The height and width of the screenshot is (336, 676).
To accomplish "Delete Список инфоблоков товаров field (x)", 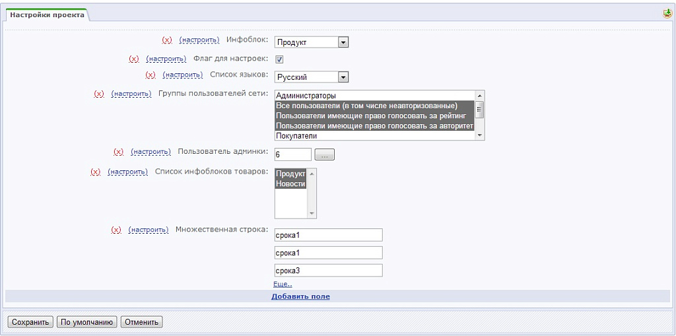I will [x=95, y=172].
